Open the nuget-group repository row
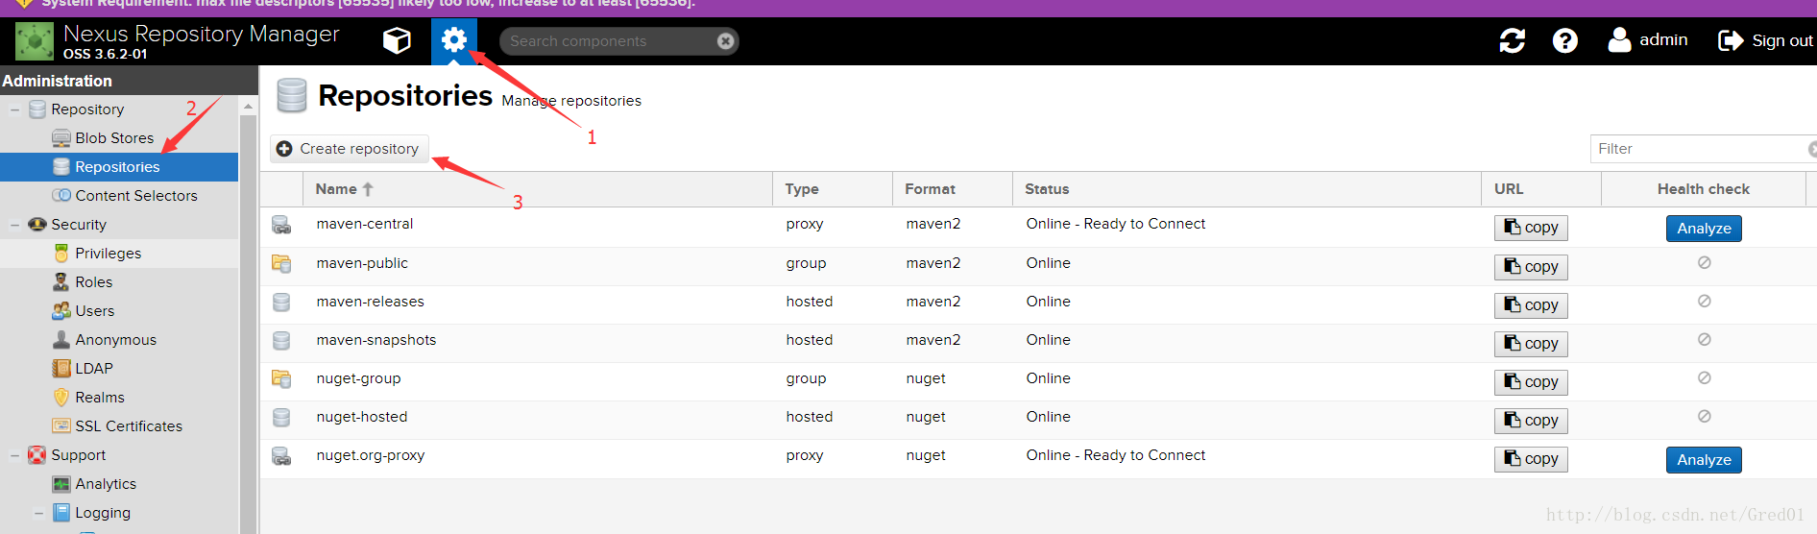 (x=1038, y=381)
